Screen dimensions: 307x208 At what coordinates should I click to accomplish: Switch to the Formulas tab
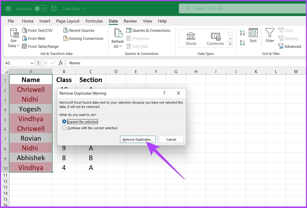[x=94, y=21]
